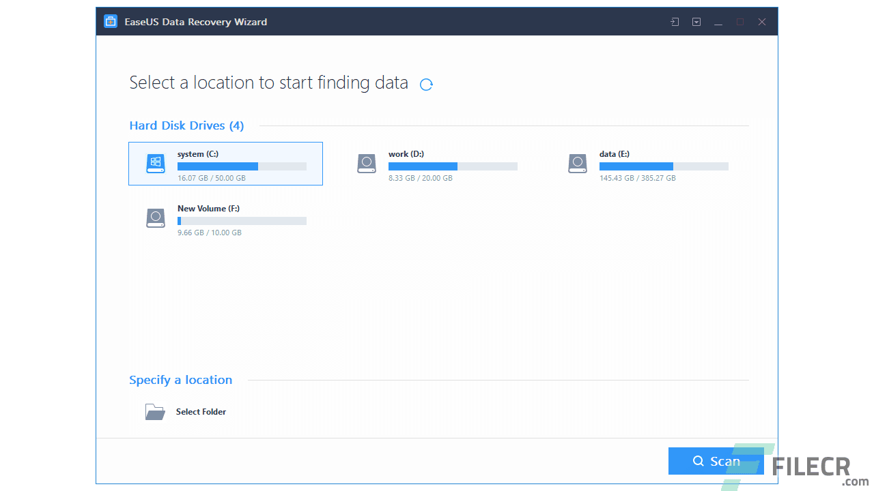Click the Hard Disk Drives (4) heading
Viewport: 874px width, 491px height.
186,125
